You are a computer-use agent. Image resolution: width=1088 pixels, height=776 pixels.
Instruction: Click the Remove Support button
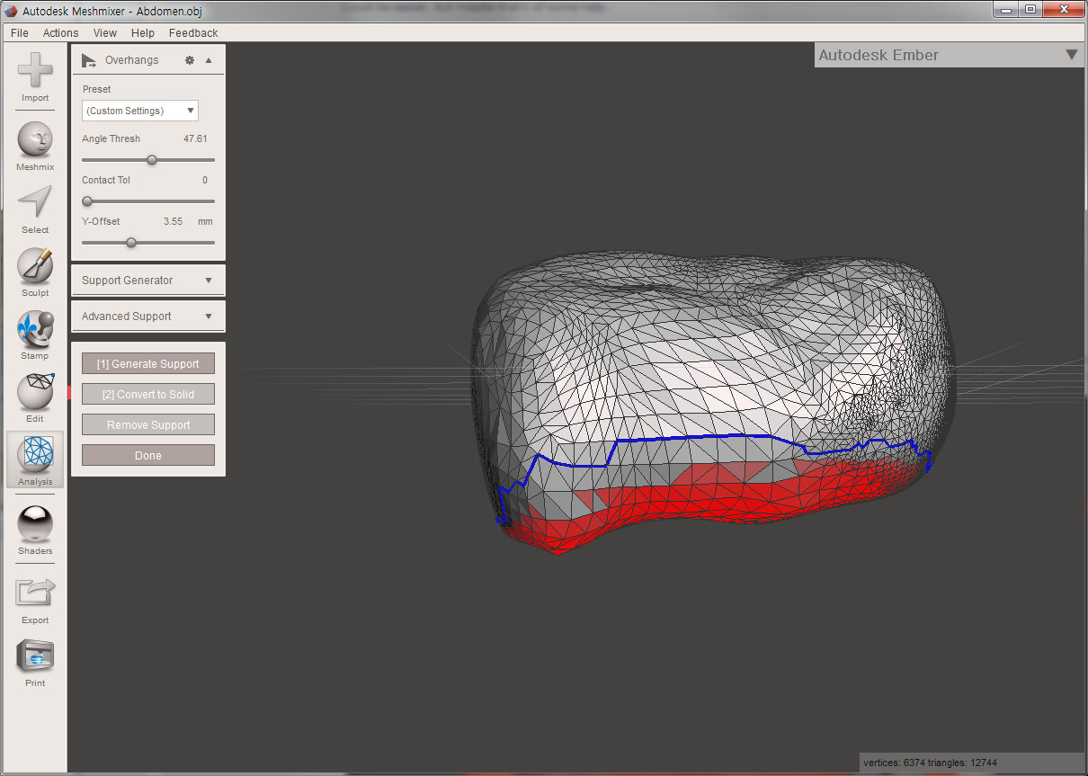(x=148, y=424)
